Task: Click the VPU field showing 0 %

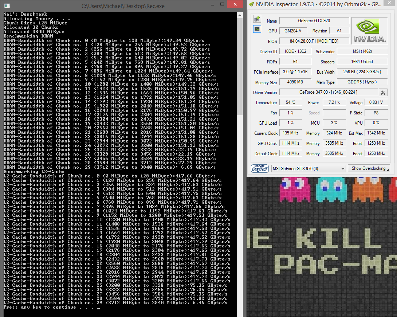Action: click(376, 123)
